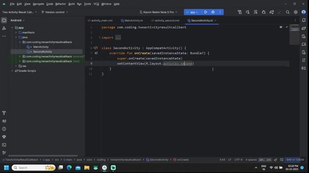309x173 pixels.
Task: Click the UTF-8 encoding status entry
Action: tap(239, 160)
